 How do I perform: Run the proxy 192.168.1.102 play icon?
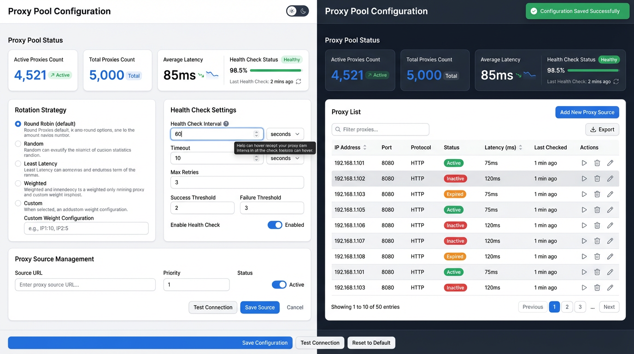(x=584, y=179)
